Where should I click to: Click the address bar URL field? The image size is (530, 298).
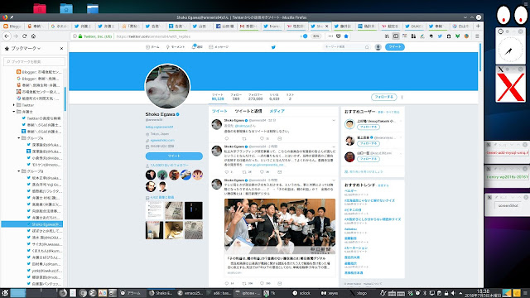point(206,36)
